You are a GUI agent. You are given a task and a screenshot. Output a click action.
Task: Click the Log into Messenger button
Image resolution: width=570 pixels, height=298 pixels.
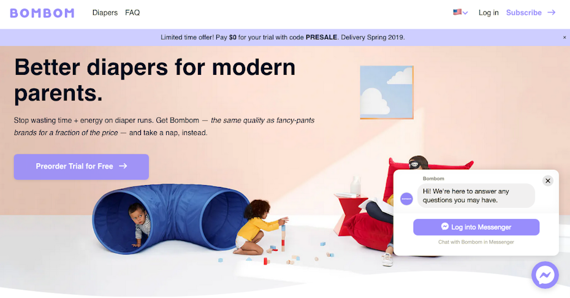pyautogui.click(x=476, y=227)
